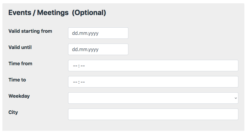Click the "Weekday" label
This screenshot has width=248, height=135.
pyautogui.click(x=19, y=96)
